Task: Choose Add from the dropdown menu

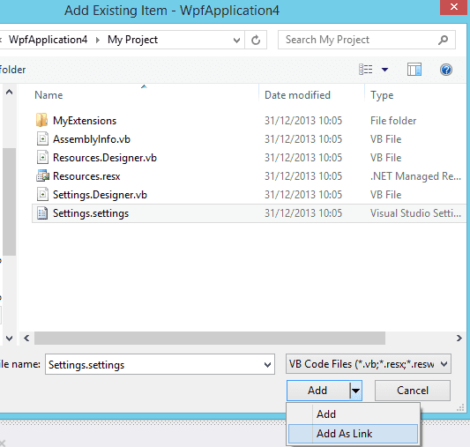Action: 353,414
